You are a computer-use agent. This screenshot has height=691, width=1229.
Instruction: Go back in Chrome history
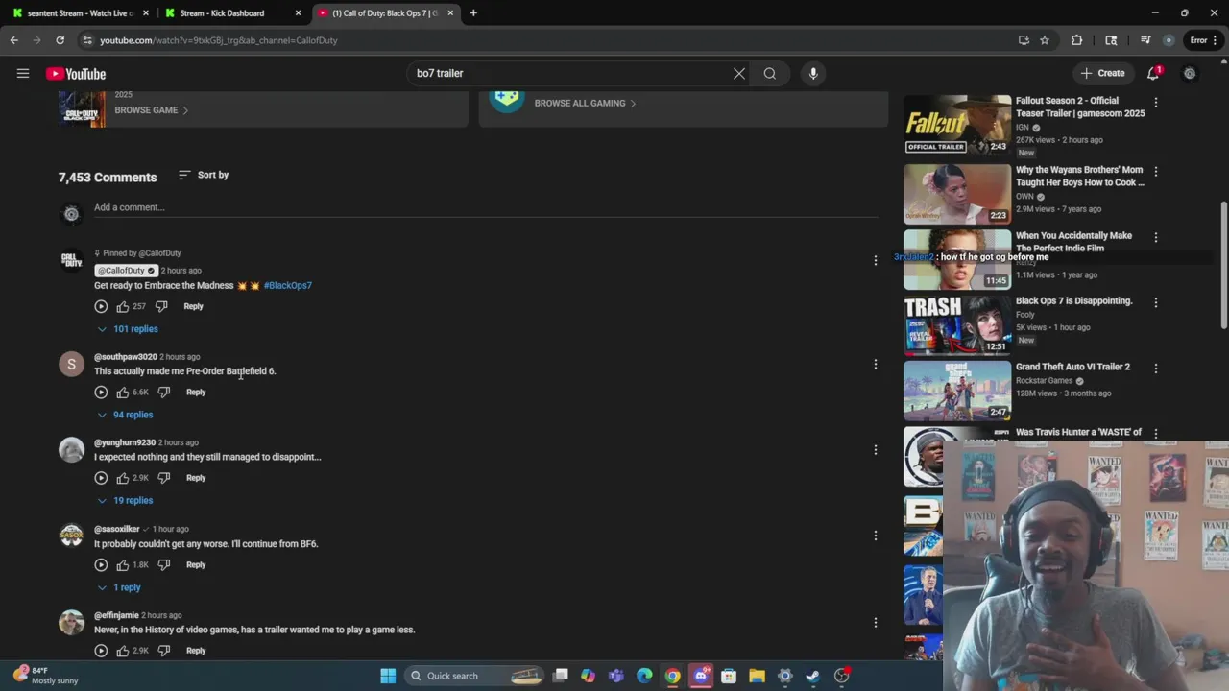pyautogui.click(x=13, y=40)
